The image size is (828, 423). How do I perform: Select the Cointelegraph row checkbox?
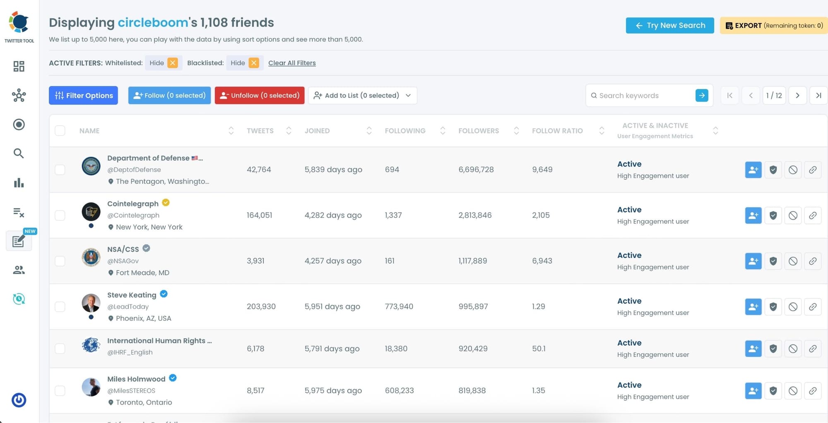[x=60, y=215]
